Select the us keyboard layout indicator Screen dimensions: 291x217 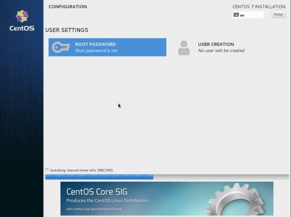pyautogui.click(x=248, y=15)
